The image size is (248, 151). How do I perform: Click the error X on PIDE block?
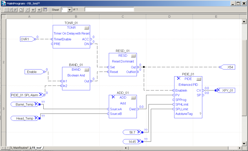(179, 78)
